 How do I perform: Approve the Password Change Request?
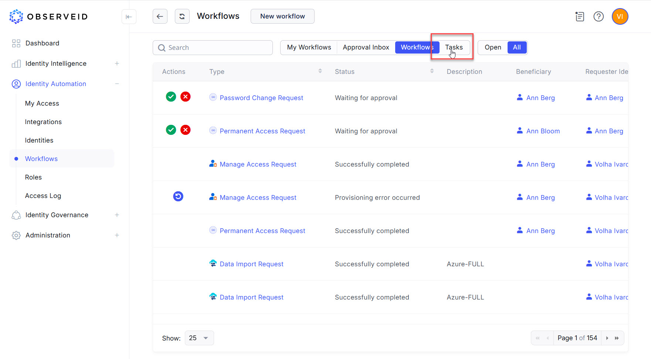tap(171, 97)
